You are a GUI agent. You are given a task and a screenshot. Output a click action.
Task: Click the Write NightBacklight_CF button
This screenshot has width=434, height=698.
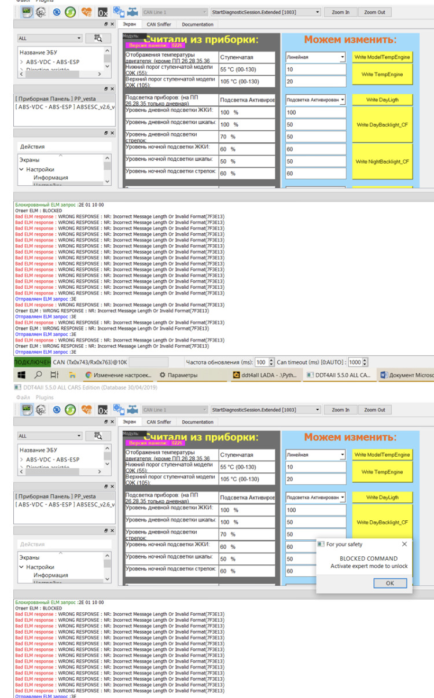pos(382,161)
